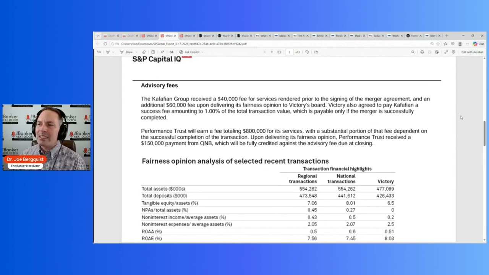The height and width of the screenshot is (275, 489).
Task: Click the Advisory fees heading
Action: coord(159,85)
